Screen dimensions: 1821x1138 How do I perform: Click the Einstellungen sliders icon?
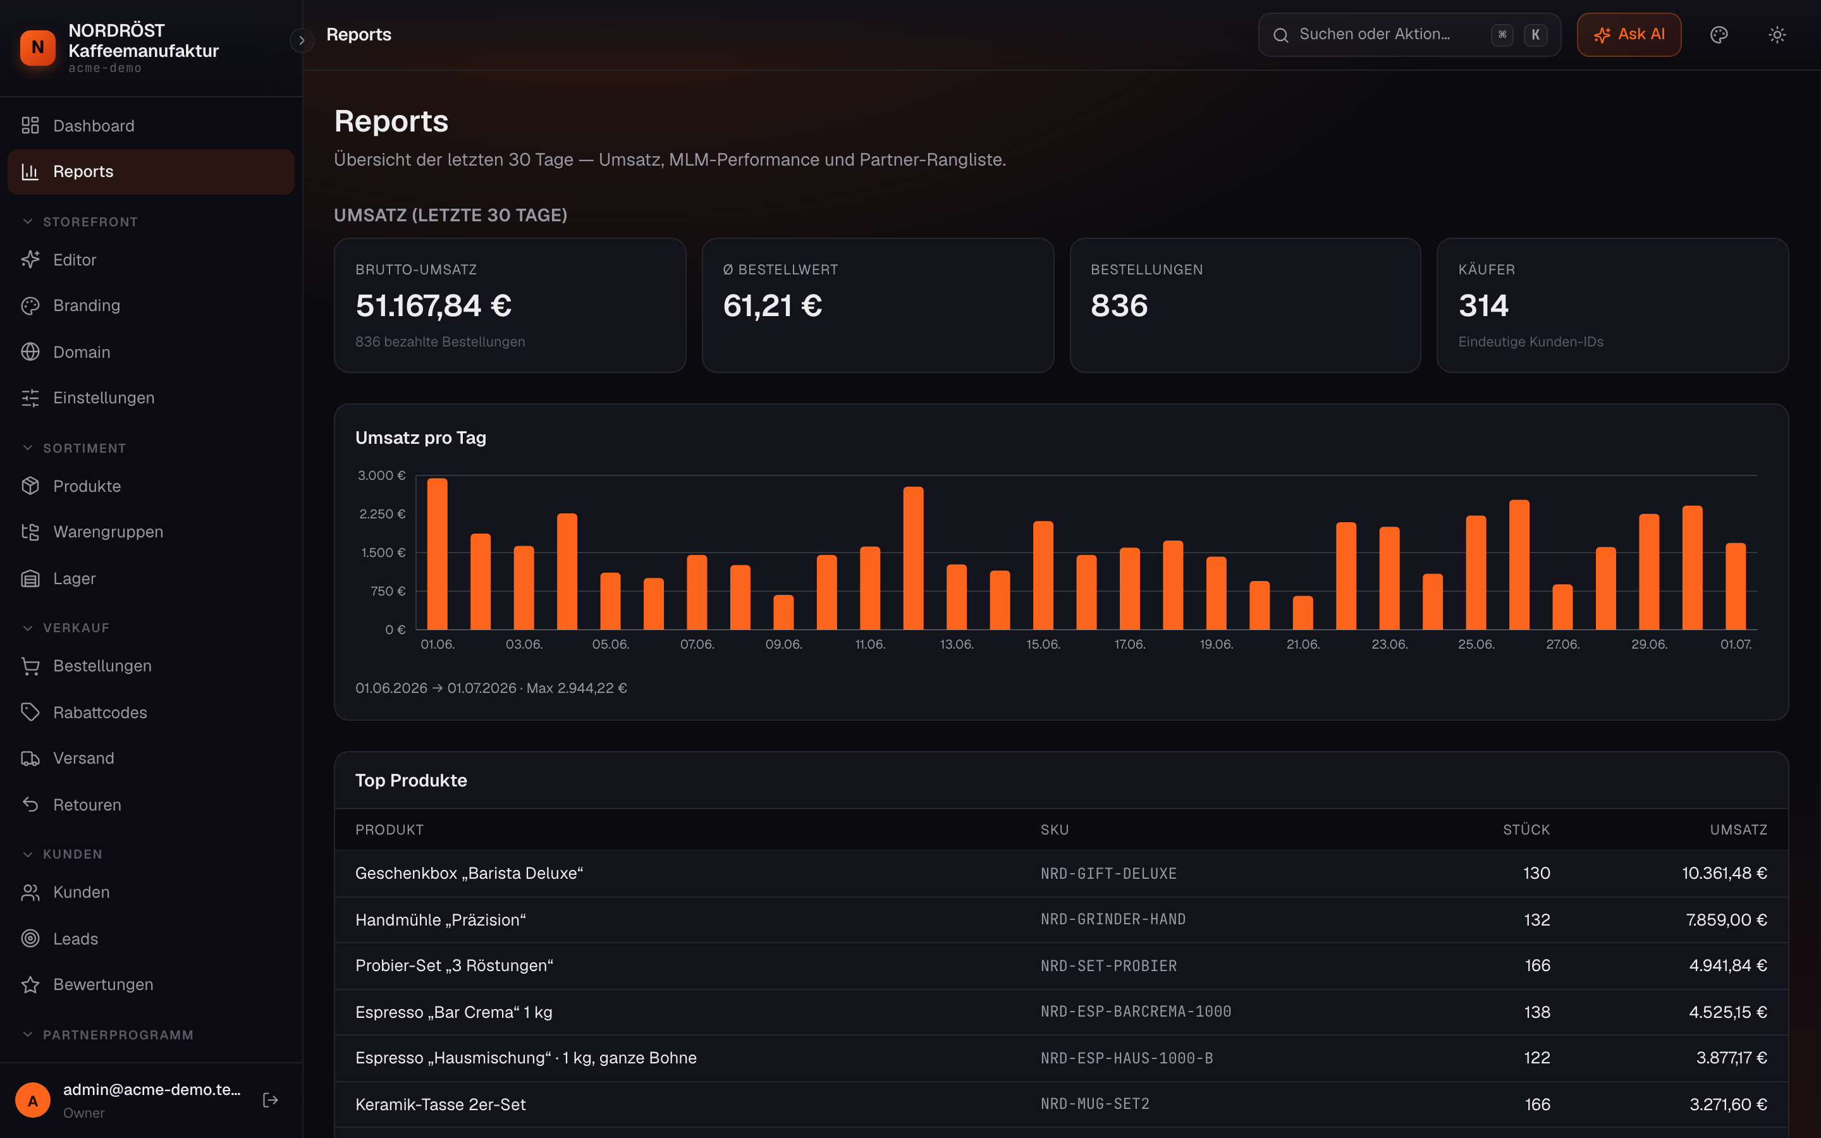click(30, 398)
